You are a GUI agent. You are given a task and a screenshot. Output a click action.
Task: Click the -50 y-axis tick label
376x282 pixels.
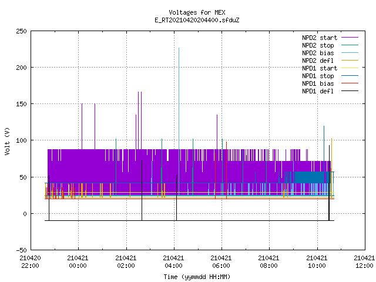tap(21, 250)
